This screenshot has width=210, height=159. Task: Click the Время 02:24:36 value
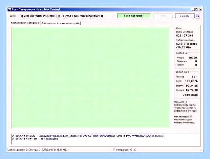[192, 86]
